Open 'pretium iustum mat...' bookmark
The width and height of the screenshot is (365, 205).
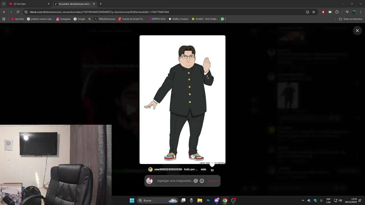click(40, 19)
